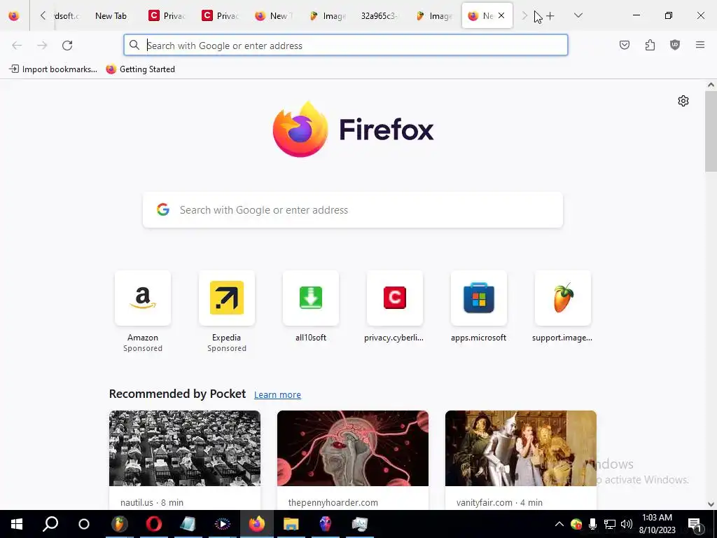Focus the address bar search field
Viewport: 717px width, 538px height.
coord(346,46)
